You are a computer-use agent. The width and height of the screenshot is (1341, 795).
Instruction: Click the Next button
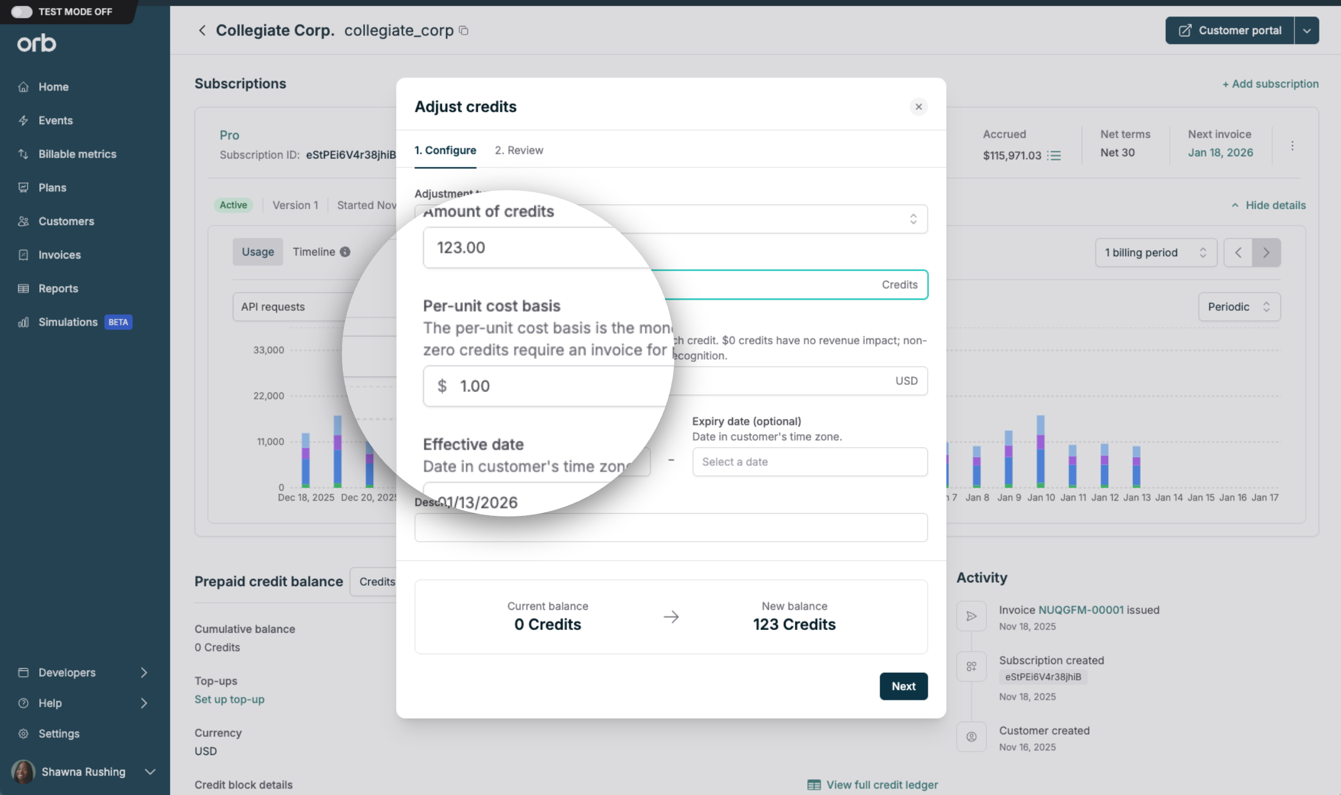pos(903,686)
